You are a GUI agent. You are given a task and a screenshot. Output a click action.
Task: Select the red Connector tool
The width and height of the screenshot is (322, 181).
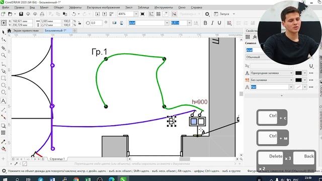(4, 117)
